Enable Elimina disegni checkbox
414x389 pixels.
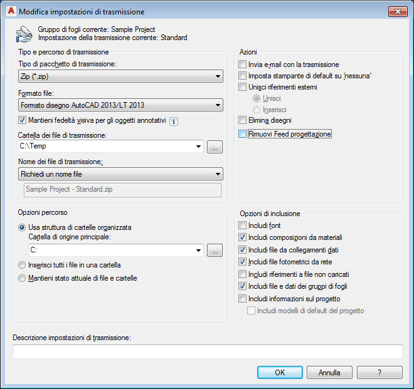tap(243, 120)
